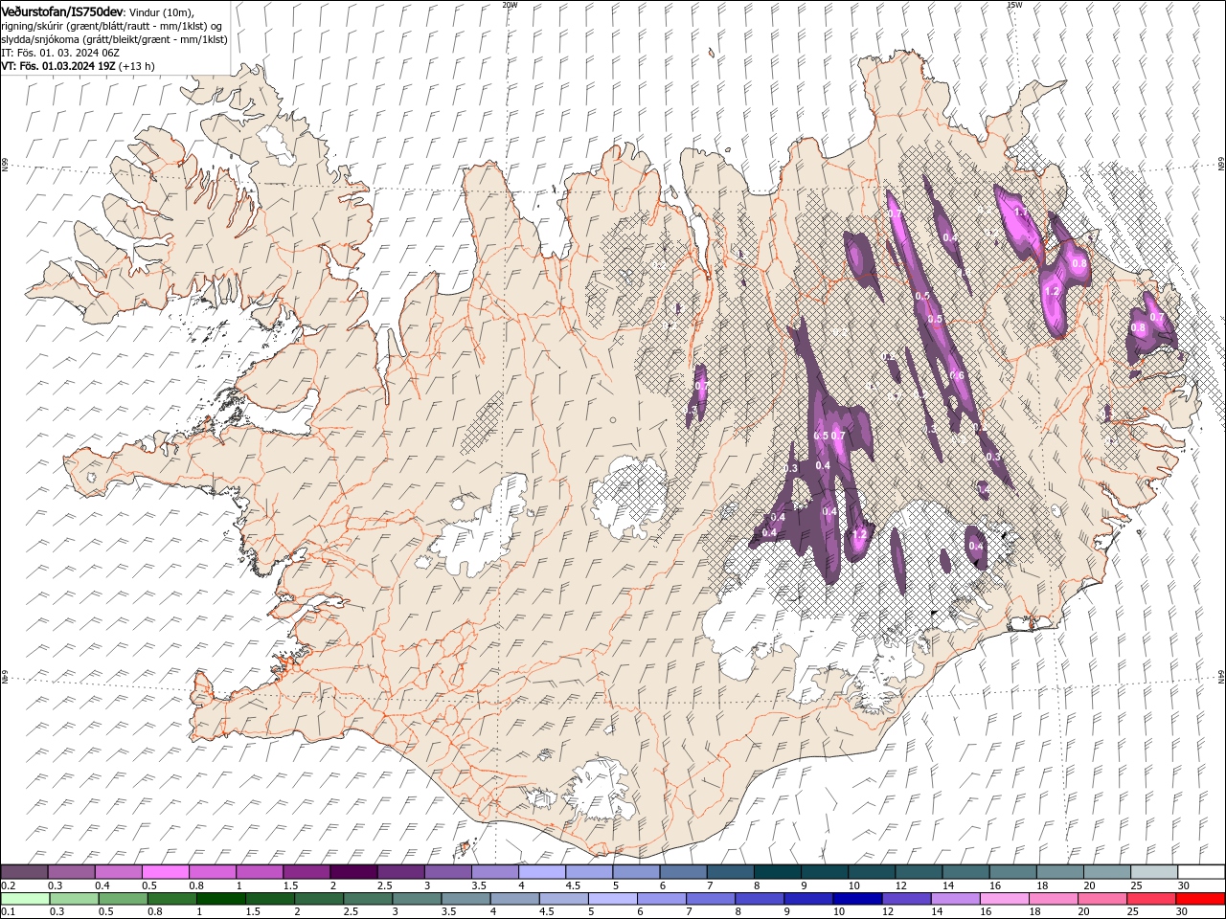Select rain-scale swatch between 3 and 3.5
1226x919 pixels.
click(416, 899)
